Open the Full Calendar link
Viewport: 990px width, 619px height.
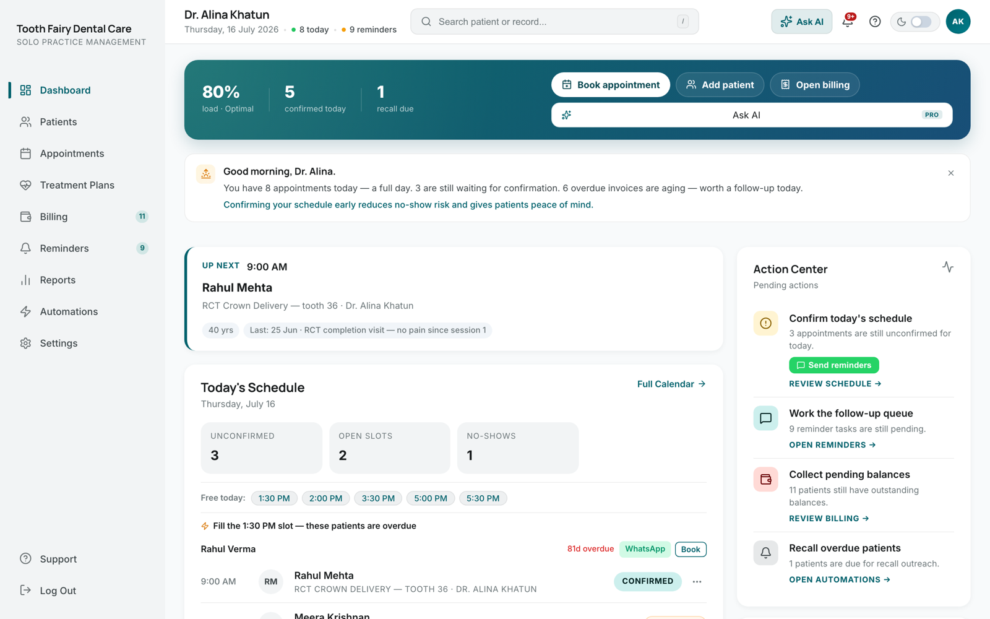tap(671, 384)
